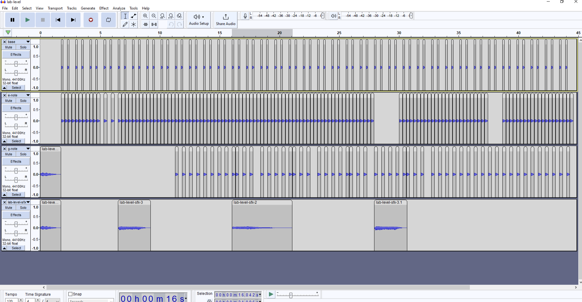Open the Generate menu
This screenshot has width=582, height=302.
88,8
